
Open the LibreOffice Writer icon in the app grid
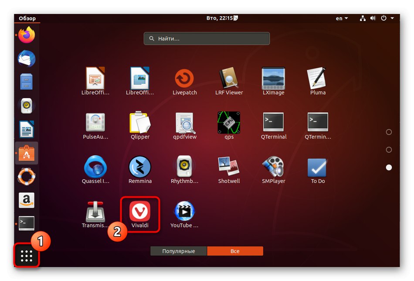click(x=140, y=79)
